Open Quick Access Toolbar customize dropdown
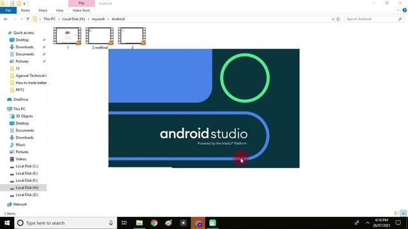This screenshot has height=229, width=408. pos(24,4)
